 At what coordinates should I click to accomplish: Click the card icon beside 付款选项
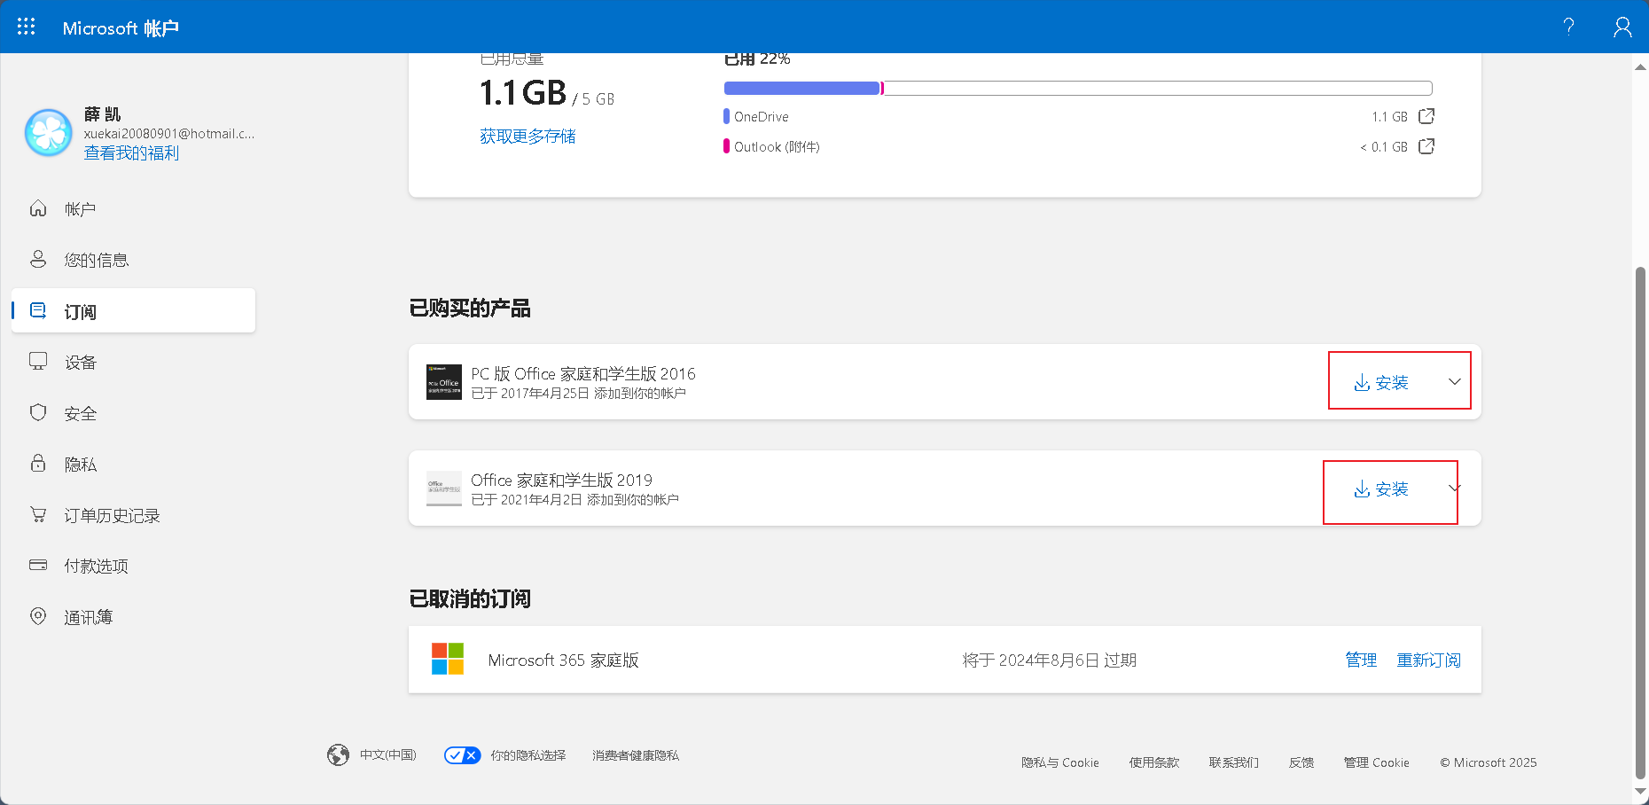[38, 565]
